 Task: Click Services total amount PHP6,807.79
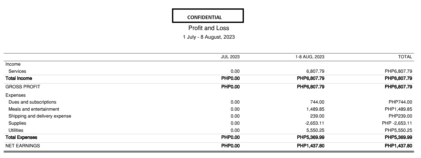(398, 71)
